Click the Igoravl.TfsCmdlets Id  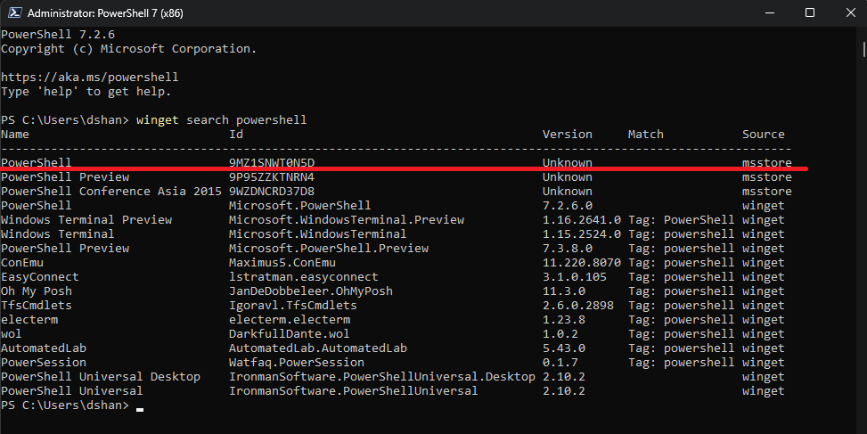pos(293,305)
